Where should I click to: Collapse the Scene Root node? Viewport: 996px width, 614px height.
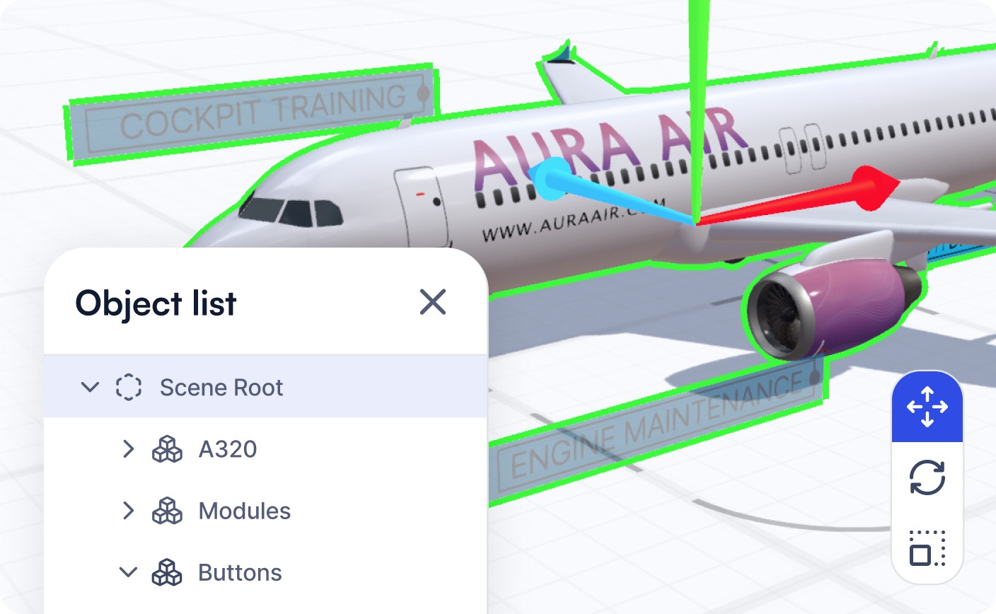tap(90, 387)
